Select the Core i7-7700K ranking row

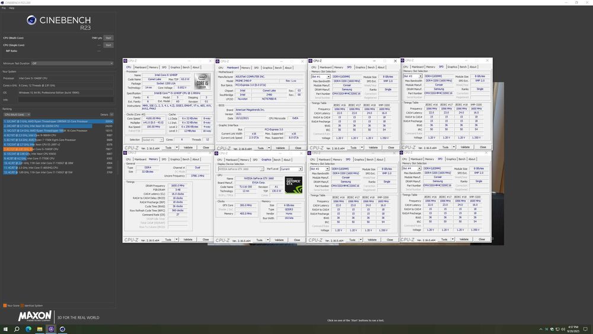click(x=58, y=158)
